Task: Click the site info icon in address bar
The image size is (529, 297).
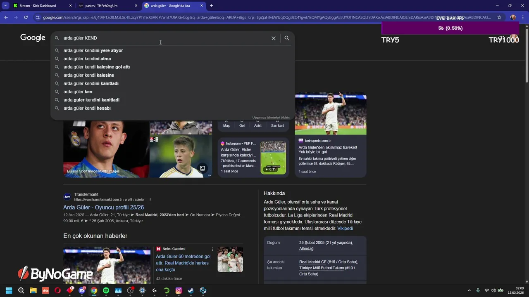Action: (38, 17)
